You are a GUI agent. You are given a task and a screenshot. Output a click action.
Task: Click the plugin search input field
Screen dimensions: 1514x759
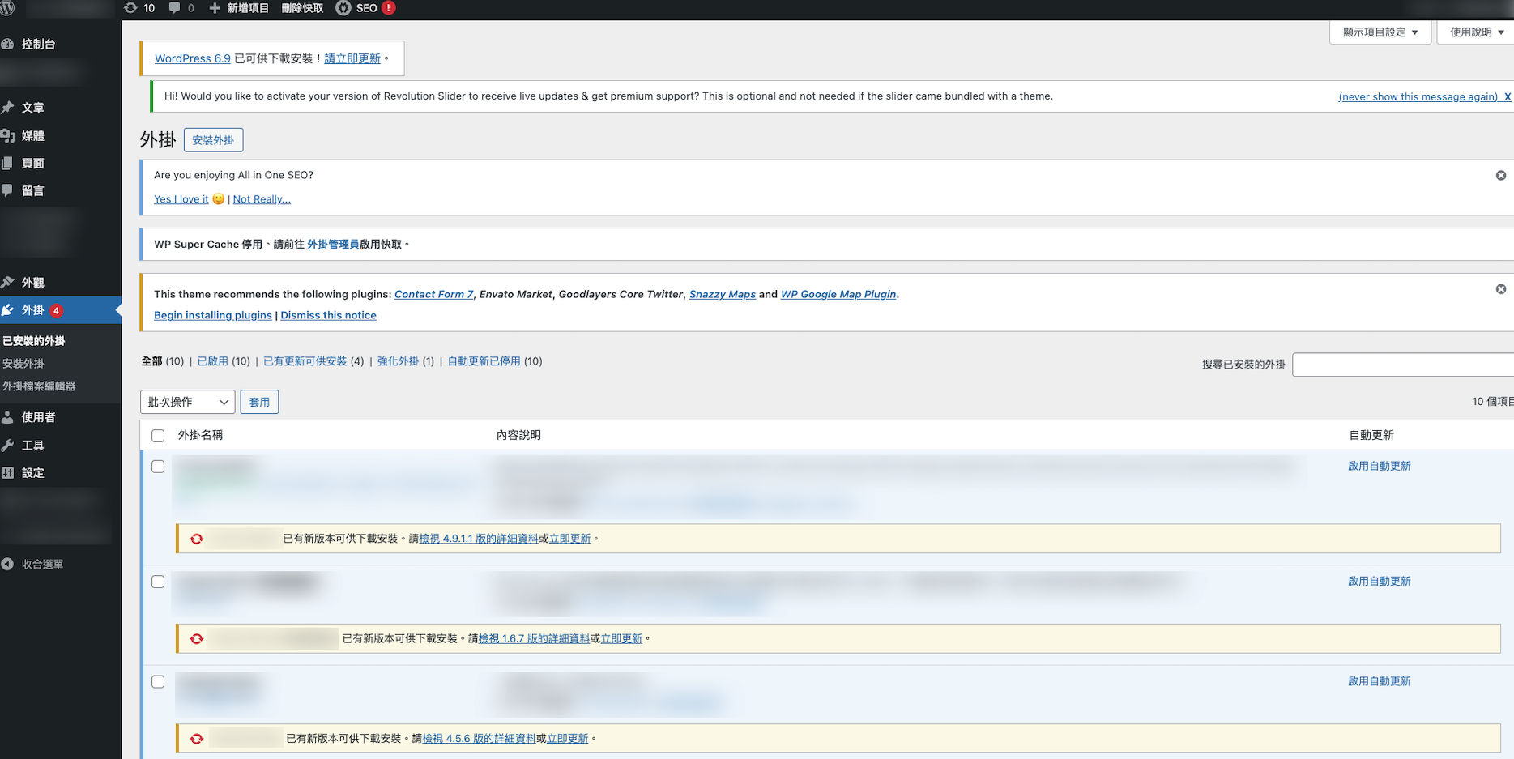pyautogui.click(x=1403, y=365)
